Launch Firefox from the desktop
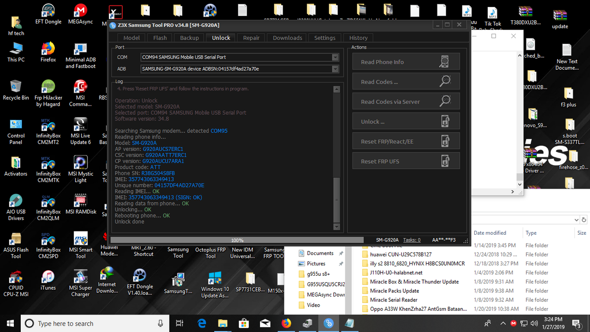590x332 pixels. click(x=48, y=52)
